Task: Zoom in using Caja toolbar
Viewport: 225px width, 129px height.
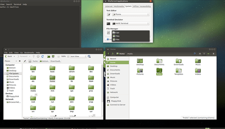Action: (68, 56)
